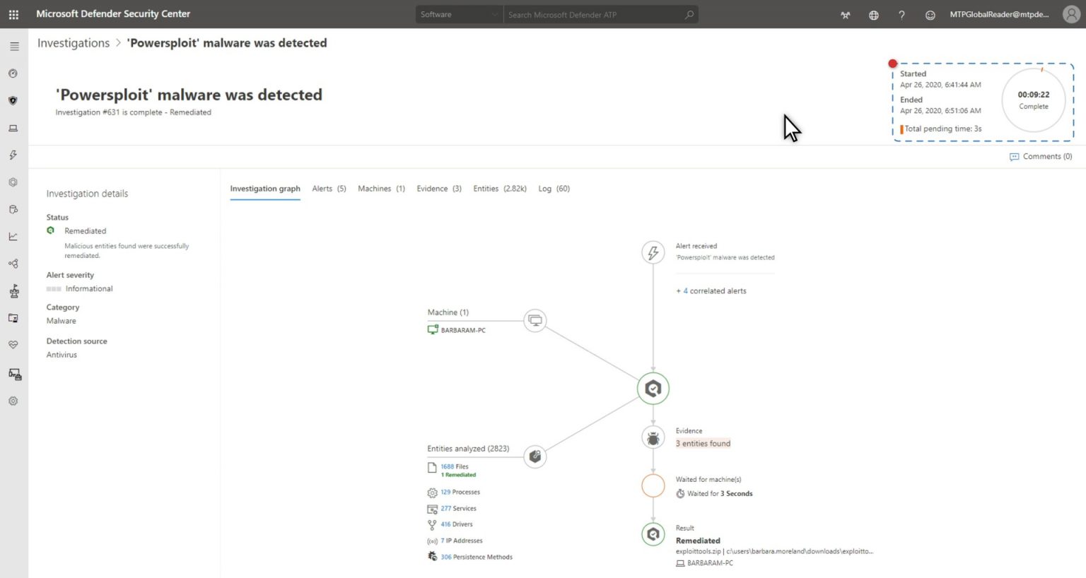Open the Security operations dashboard icon
This screenshot has width=1086, height=578.
coord(13,73)
